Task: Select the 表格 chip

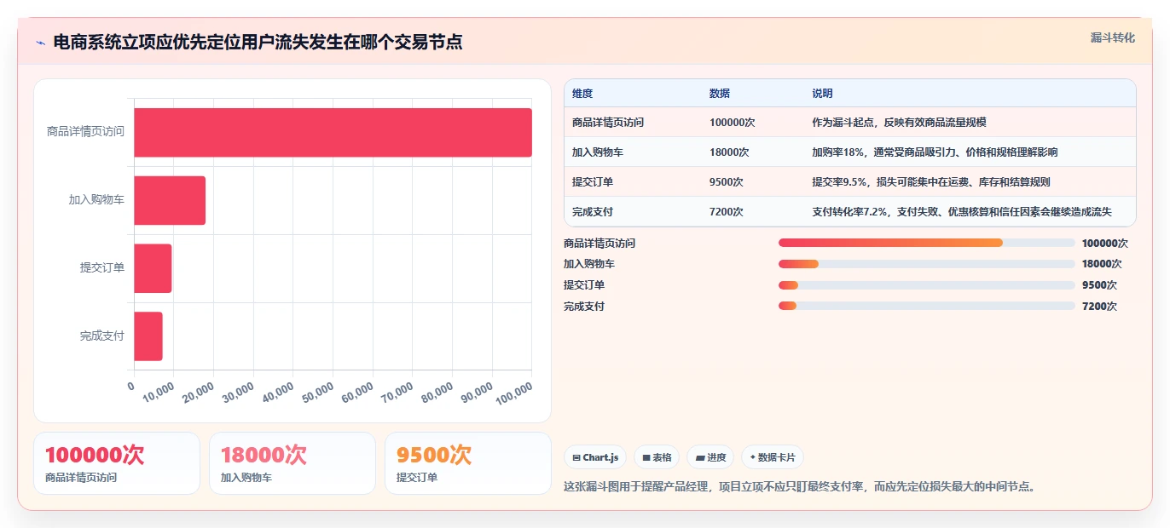Action: coord(657,457)
